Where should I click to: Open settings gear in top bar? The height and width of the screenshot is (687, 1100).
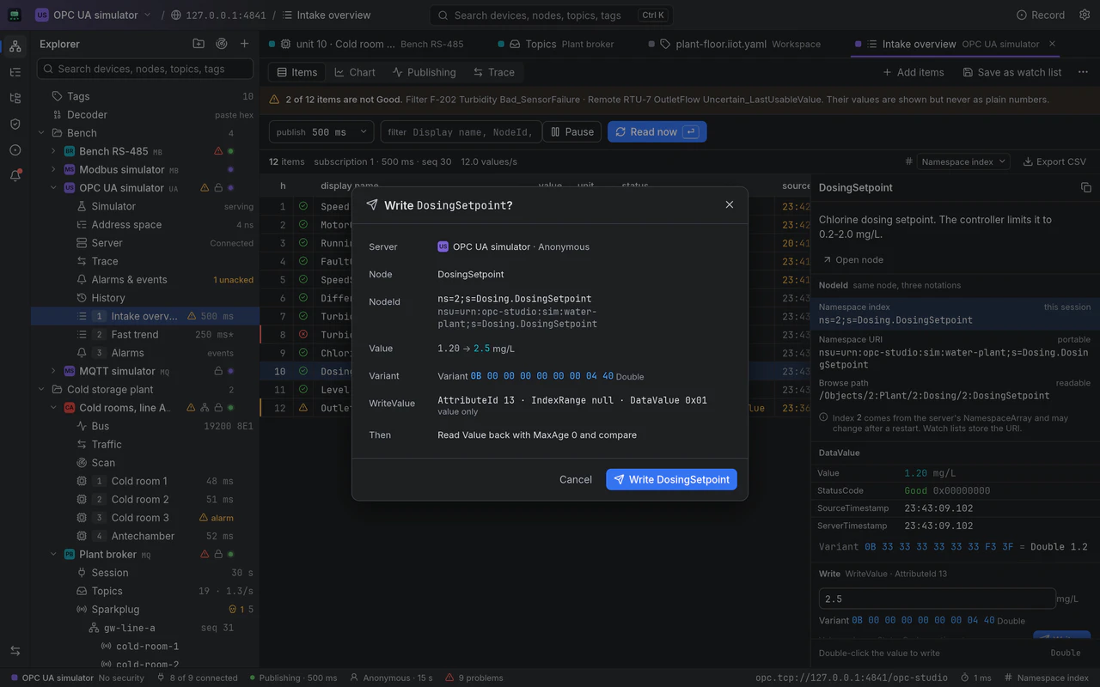click(1083, 15)
